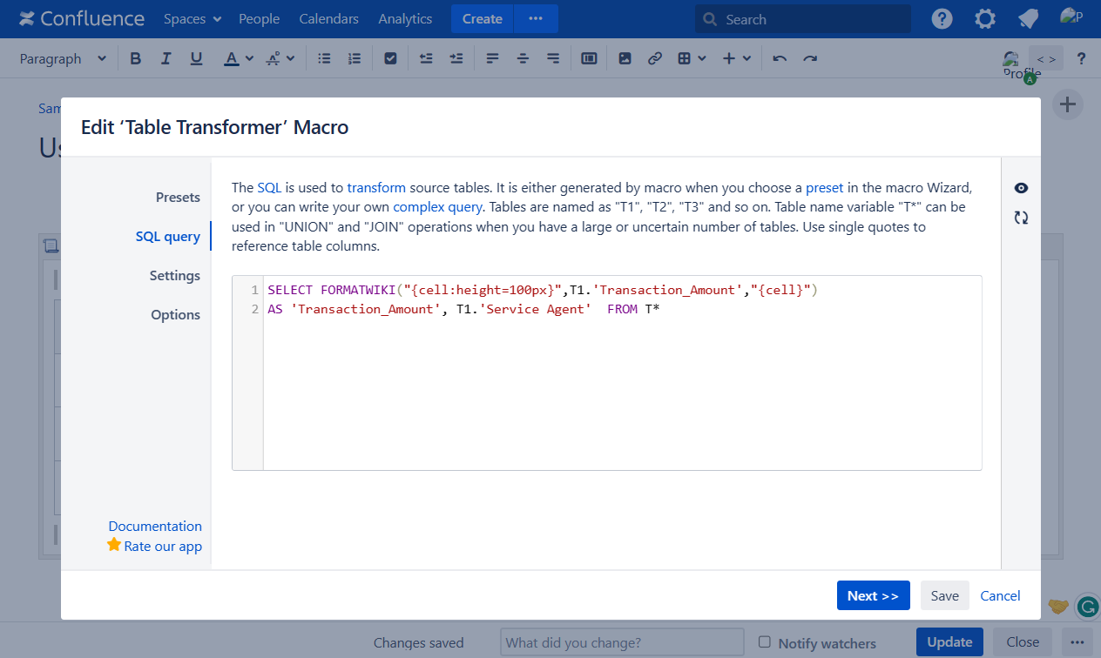Open the help question mark in header
This screenshot has width=1101, height=658.
tap(942, 19)
